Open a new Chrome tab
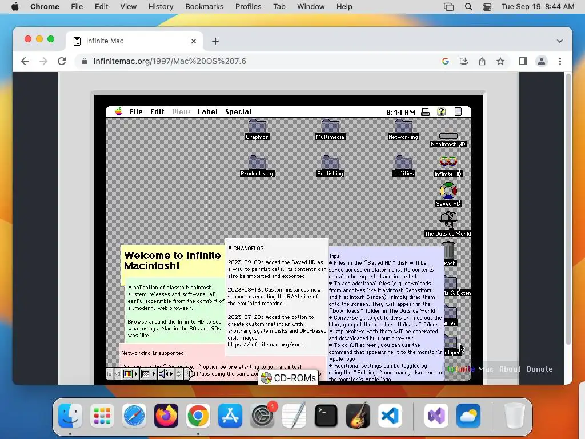585x439 pixels. 215,41
